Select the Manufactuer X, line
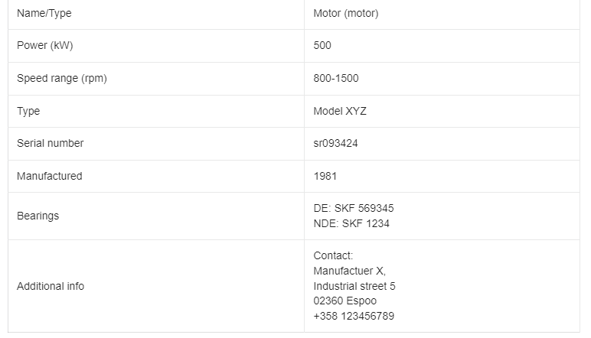This screenshot has height=338, width=591. (349, 271)
